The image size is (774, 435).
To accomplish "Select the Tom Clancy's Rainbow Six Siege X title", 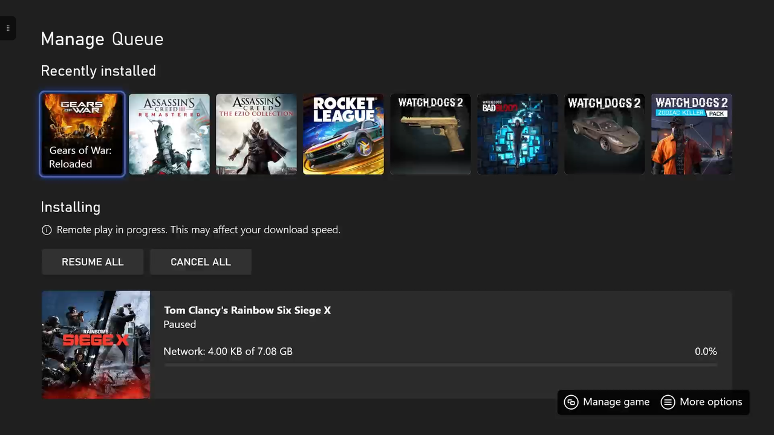I will [x=247, y=310].
